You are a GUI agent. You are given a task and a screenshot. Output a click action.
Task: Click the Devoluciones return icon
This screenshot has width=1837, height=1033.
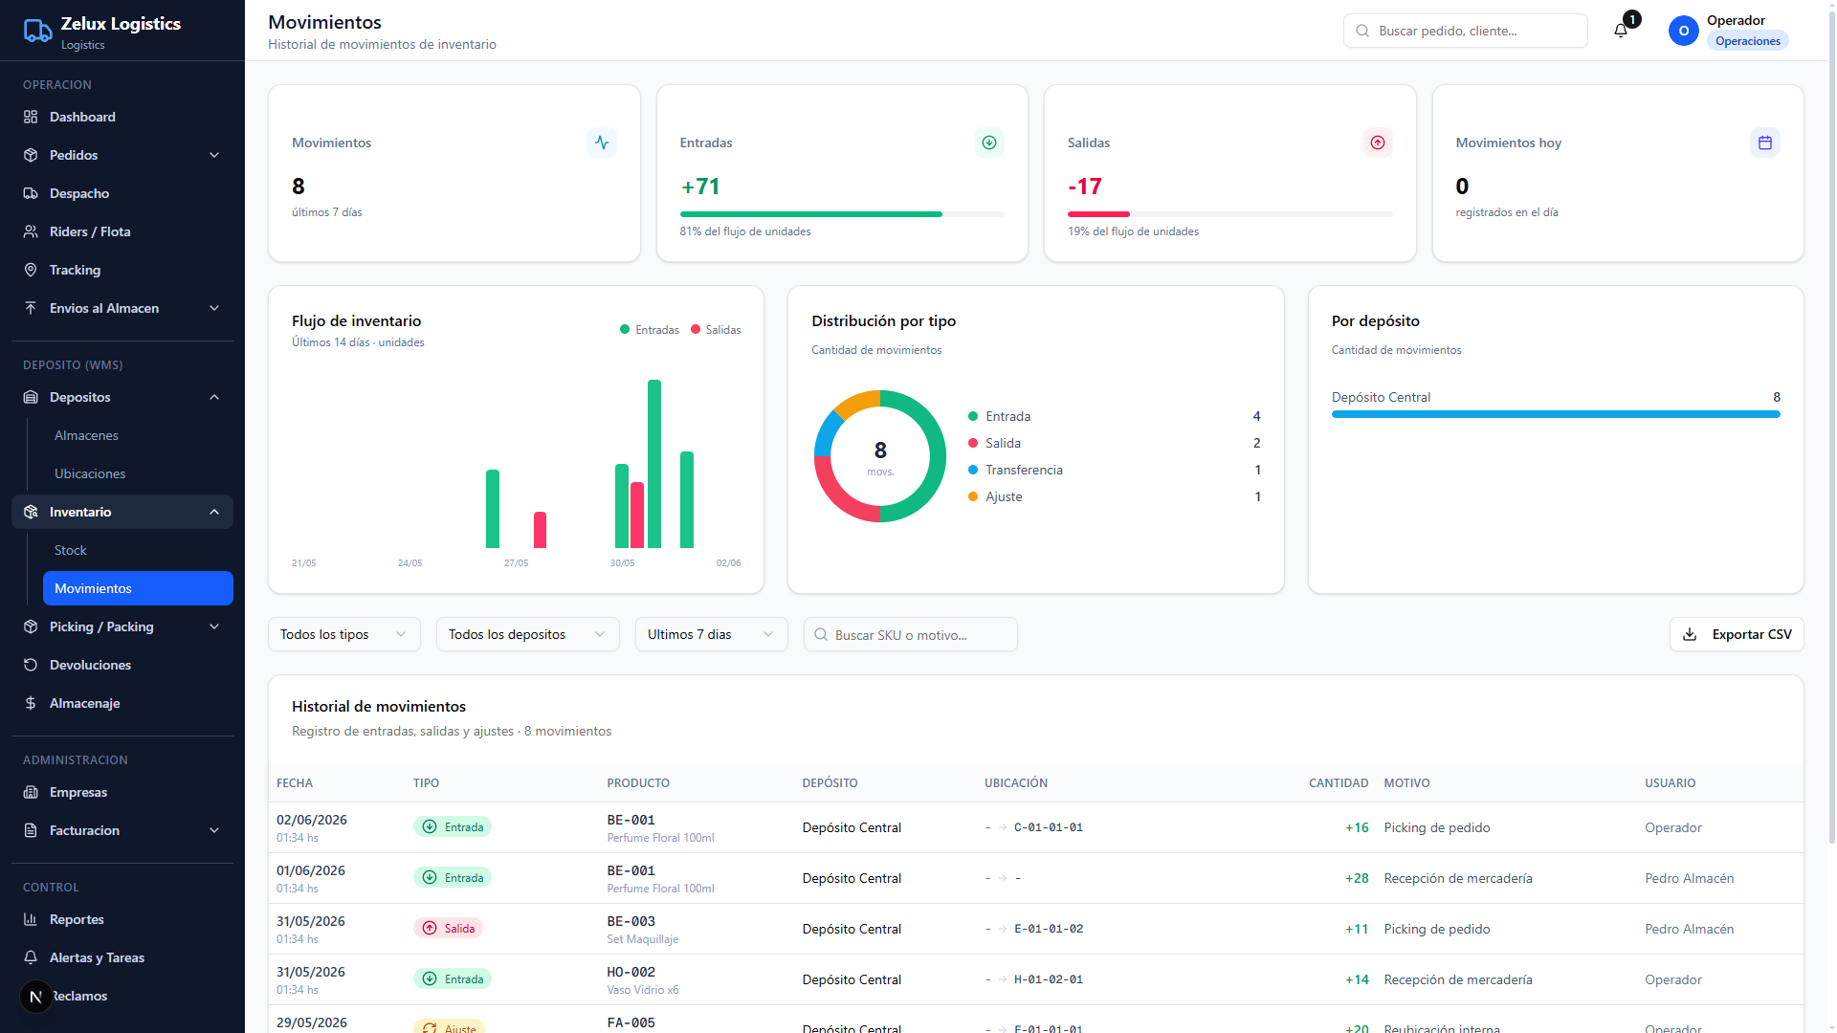pyautogui.click(x=31, y=665)
